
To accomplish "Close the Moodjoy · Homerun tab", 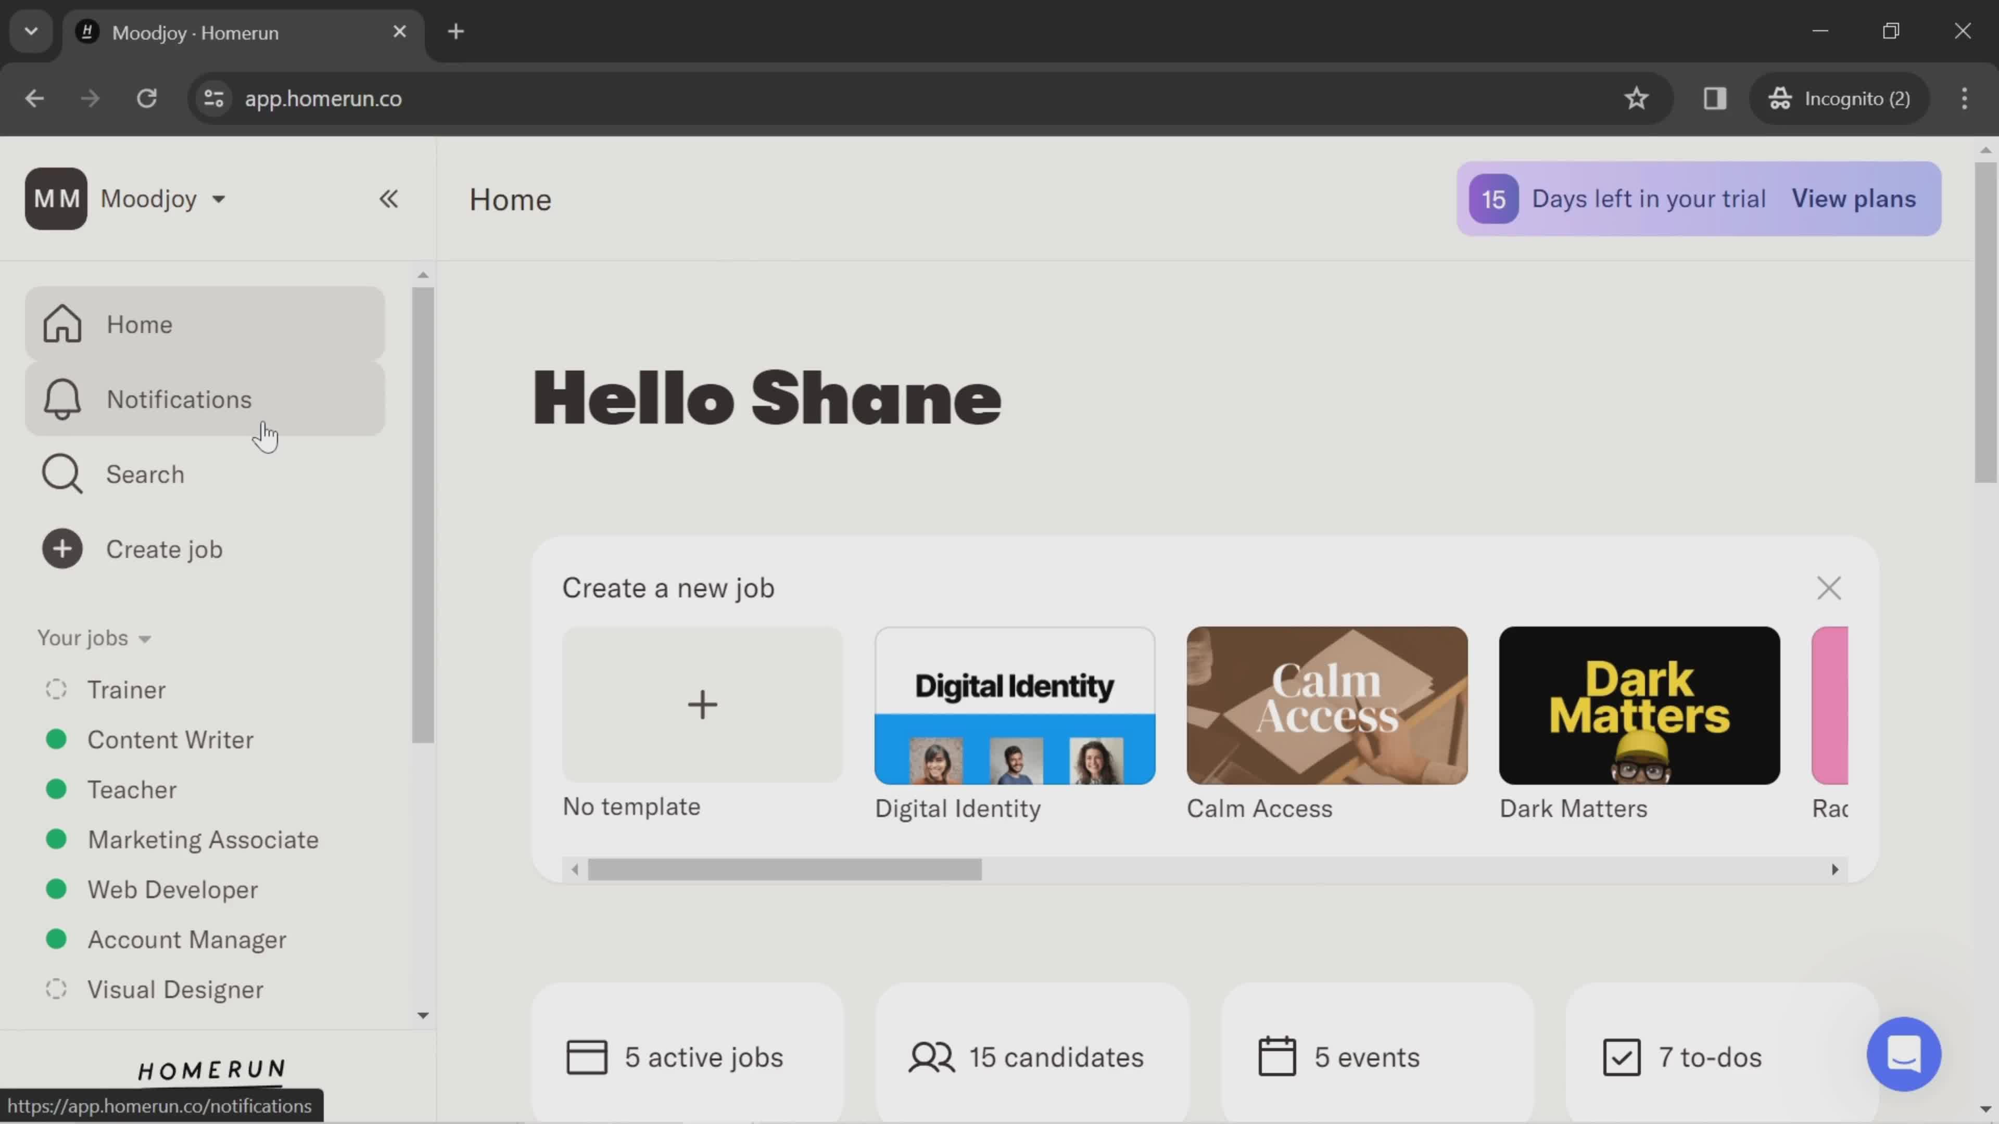I will 400,32.
